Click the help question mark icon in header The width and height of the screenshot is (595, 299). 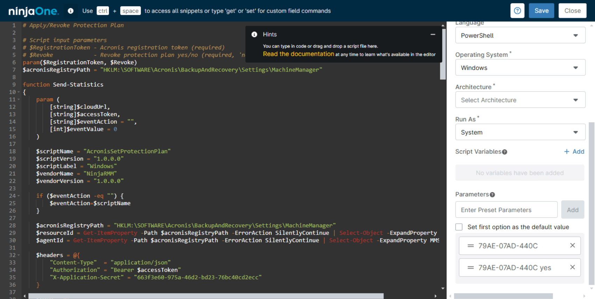pyautogui.click(x=517, y=11)
